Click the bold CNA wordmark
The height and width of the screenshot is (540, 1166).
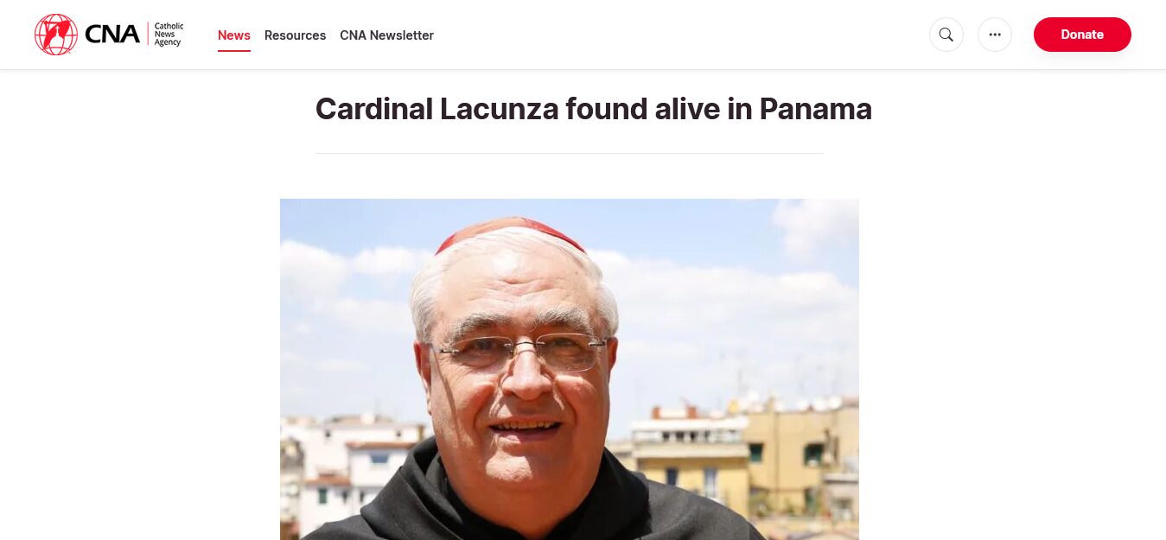click(x=112, y=35)
